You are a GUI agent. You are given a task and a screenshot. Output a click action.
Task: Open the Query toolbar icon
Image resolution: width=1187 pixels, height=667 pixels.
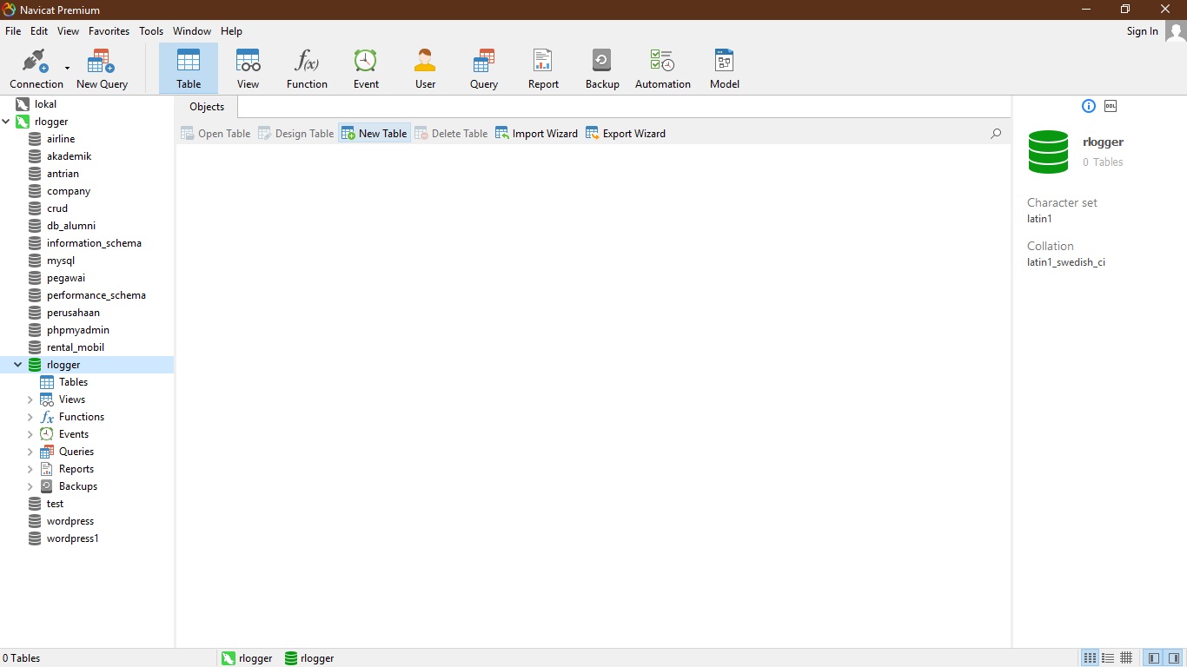click(x=484, y=69)
